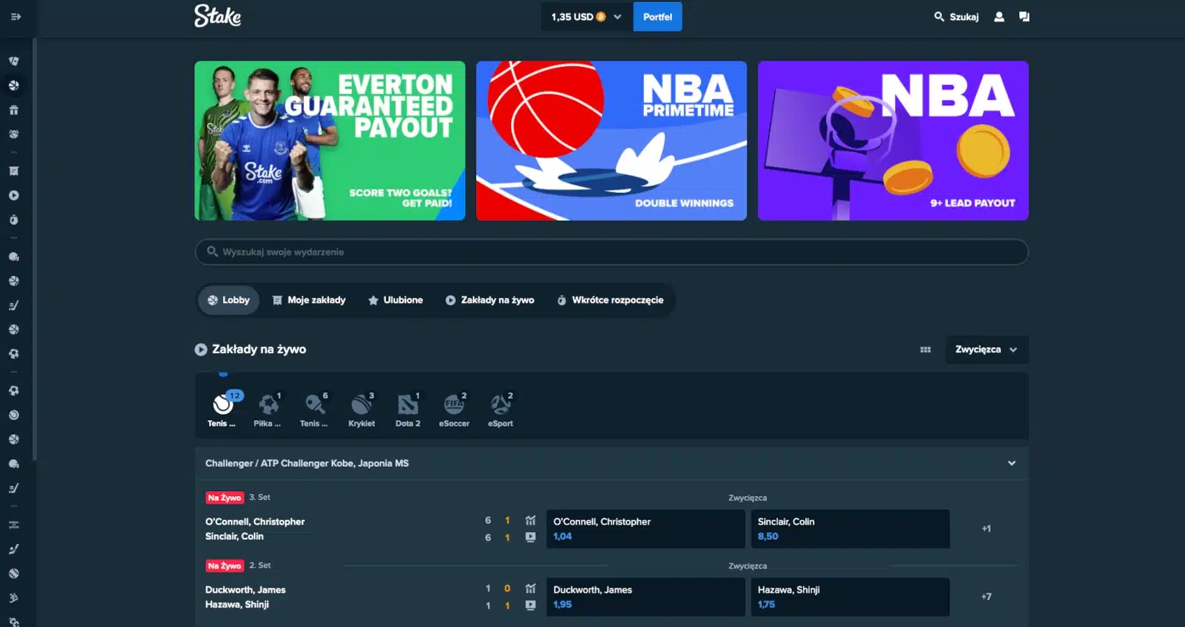Open the user profile icon
Image resolution: width=1185 pixels, height=627 pixels.
click(x=999, y=17)
